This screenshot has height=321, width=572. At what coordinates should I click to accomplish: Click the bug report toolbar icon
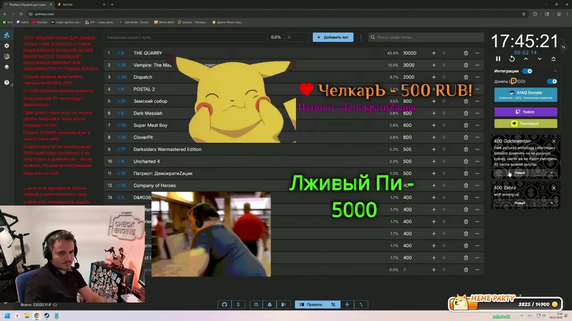pyautogui.click(x=270, y=305)
